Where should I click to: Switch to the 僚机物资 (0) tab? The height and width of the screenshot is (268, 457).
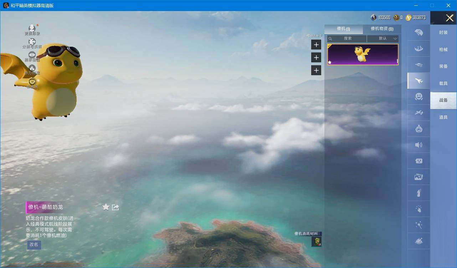coord(382,29)
